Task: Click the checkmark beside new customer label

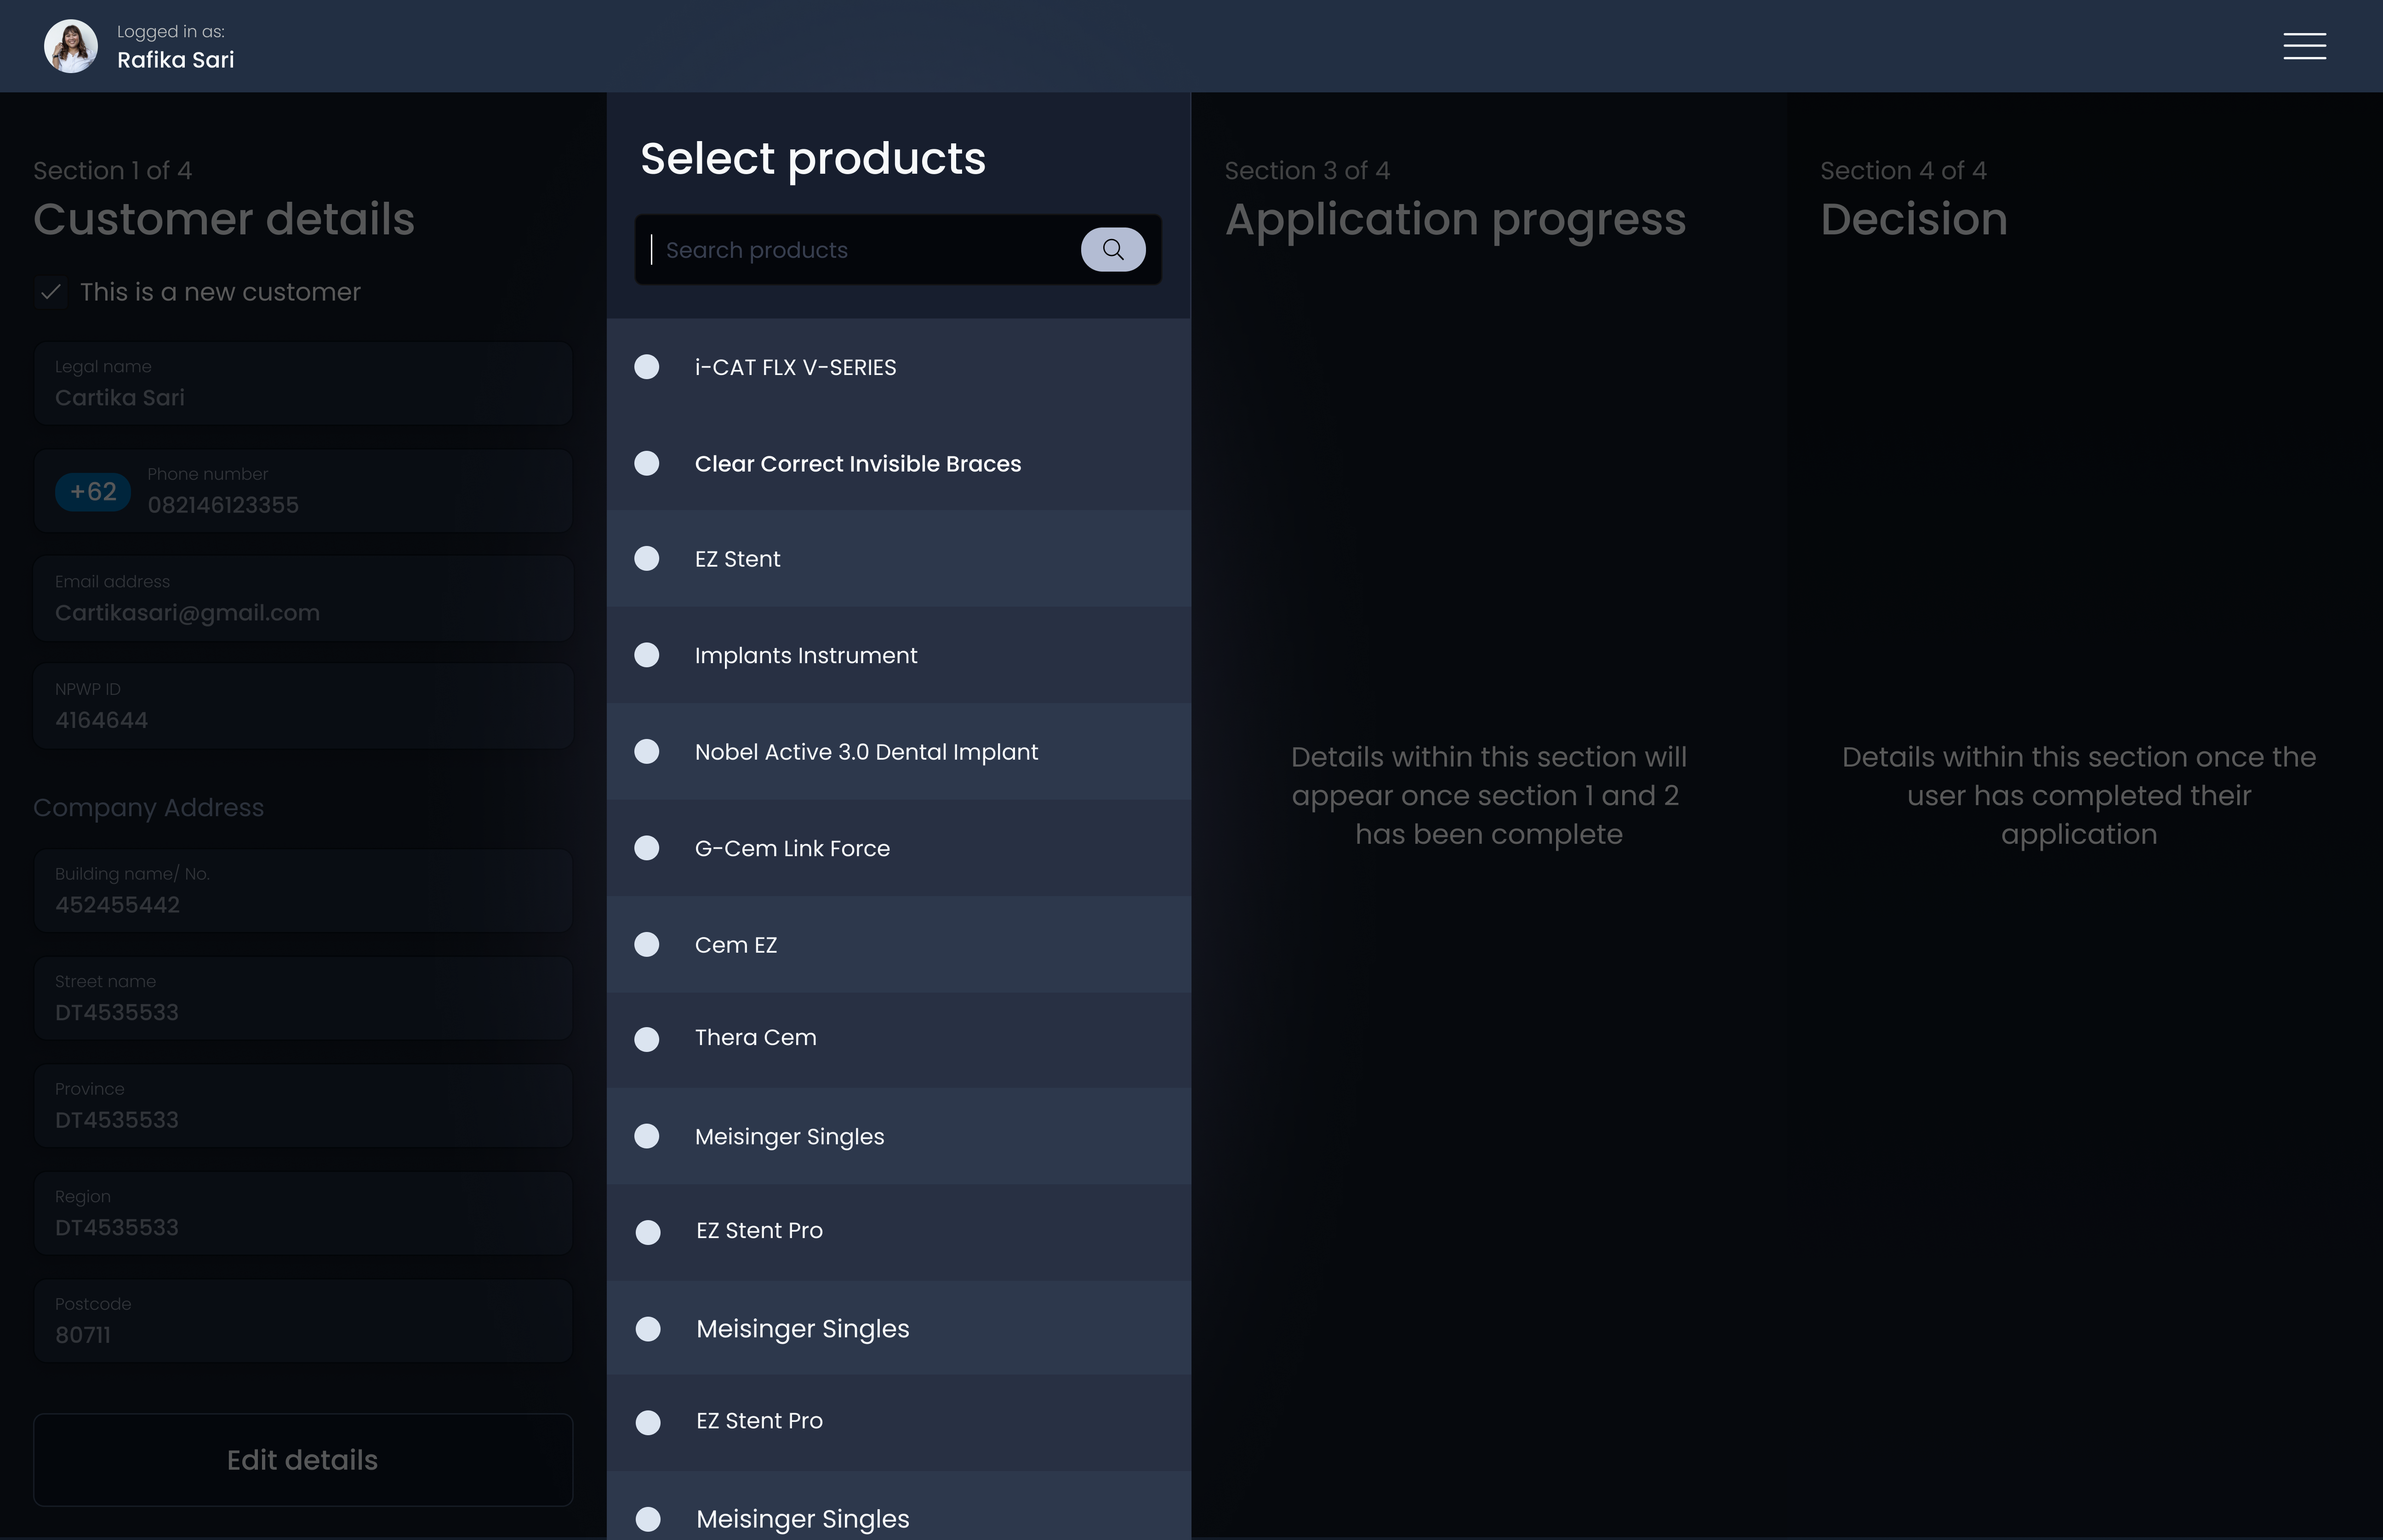Action: click(51, 292)
